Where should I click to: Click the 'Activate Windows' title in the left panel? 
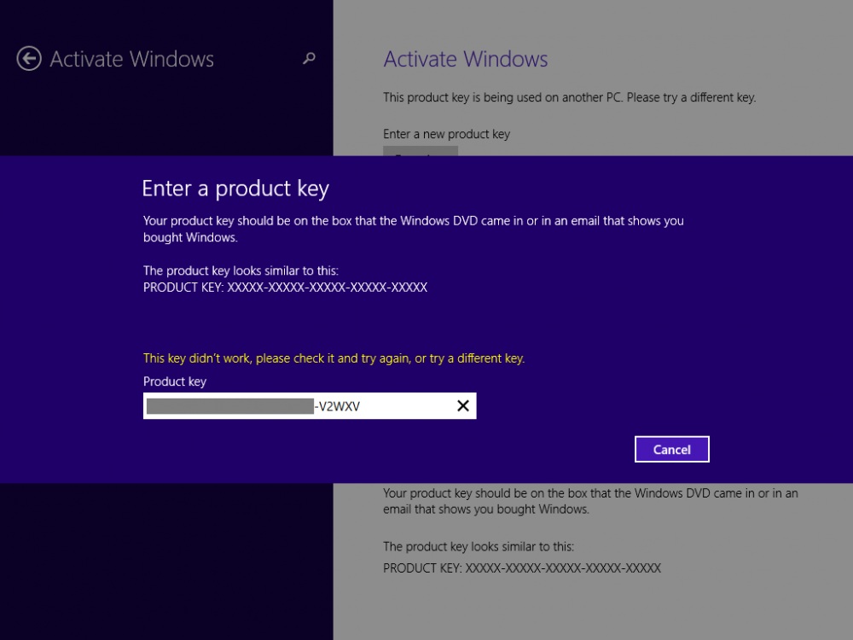pos(131,59)
